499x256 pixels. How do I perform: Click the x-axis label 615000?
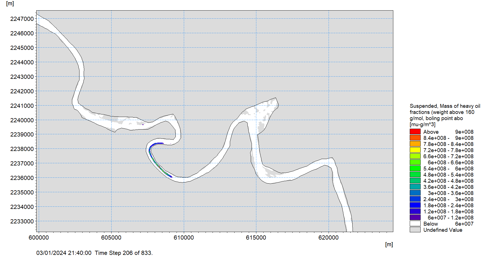point(256,238)
